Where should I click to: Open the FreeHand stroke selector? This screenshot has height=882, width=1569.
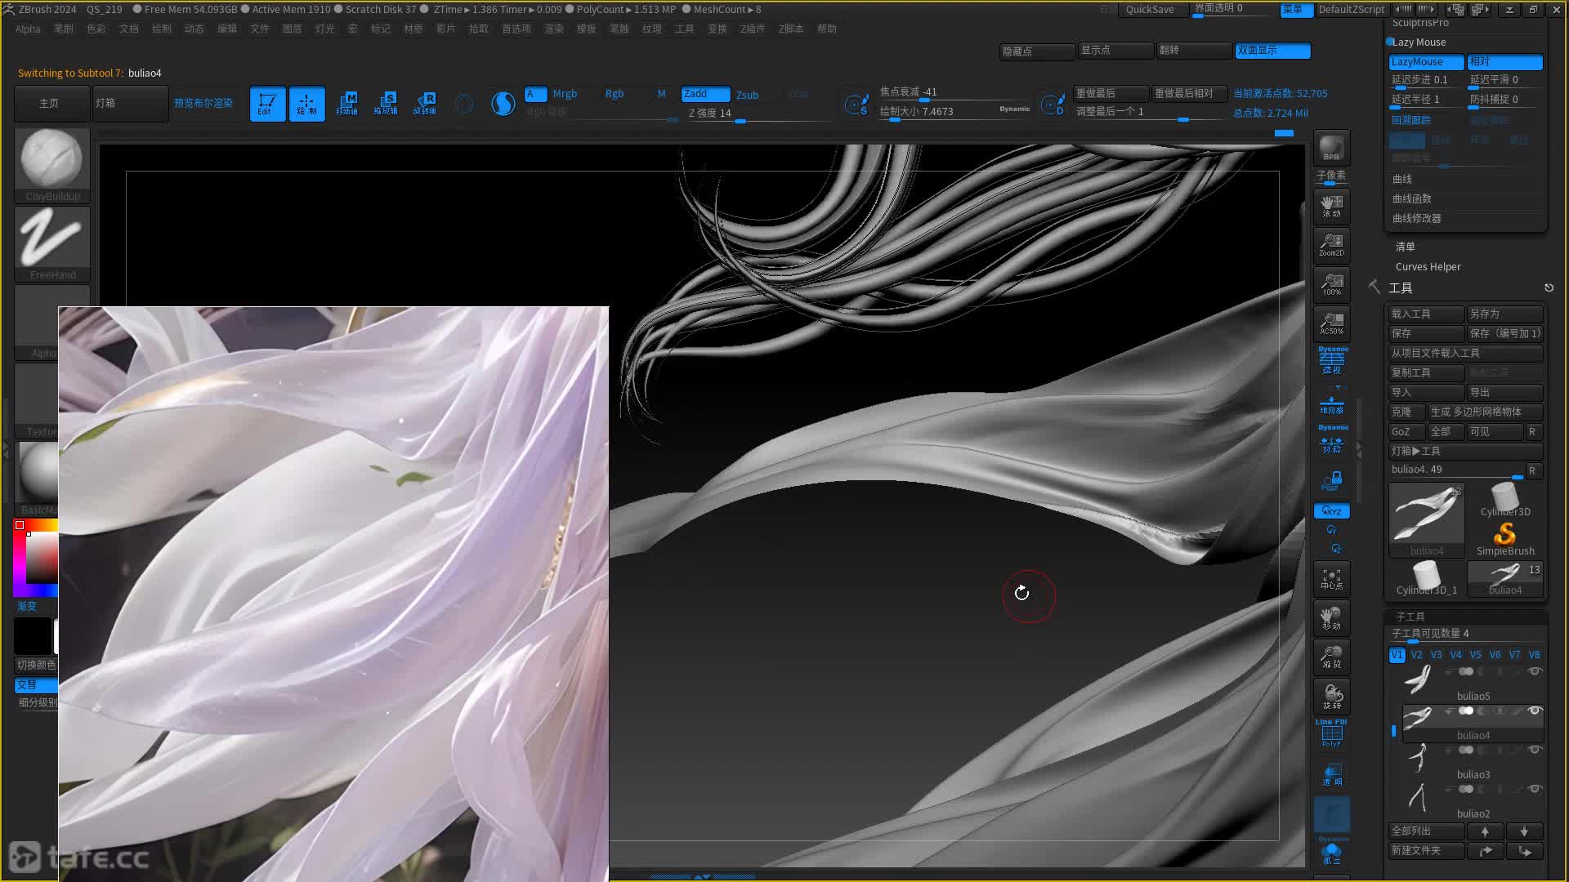click(51, 243)
